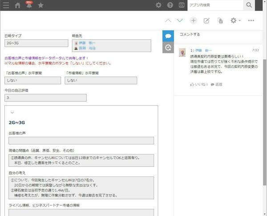Go to the portal home icon

[x=18, y=5]
